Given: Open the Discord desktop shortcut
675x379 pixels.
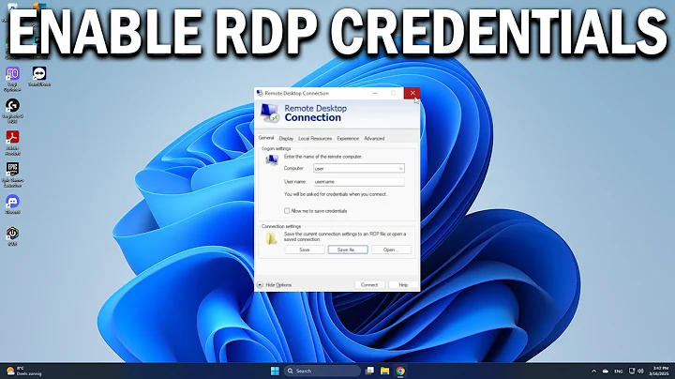Looking at the screenshot, I should 12,205.
